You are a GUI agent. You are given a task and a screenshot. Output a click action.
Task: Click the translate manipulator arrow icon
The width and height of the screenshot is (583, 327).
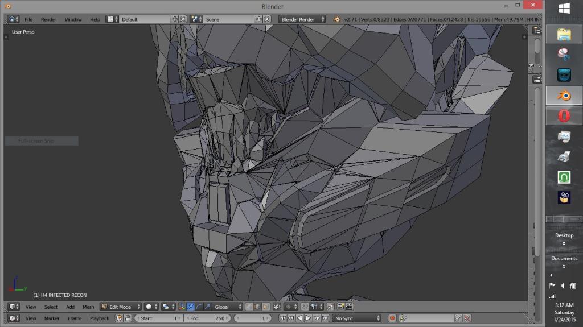pyautogui.click(x=191, y=307)
